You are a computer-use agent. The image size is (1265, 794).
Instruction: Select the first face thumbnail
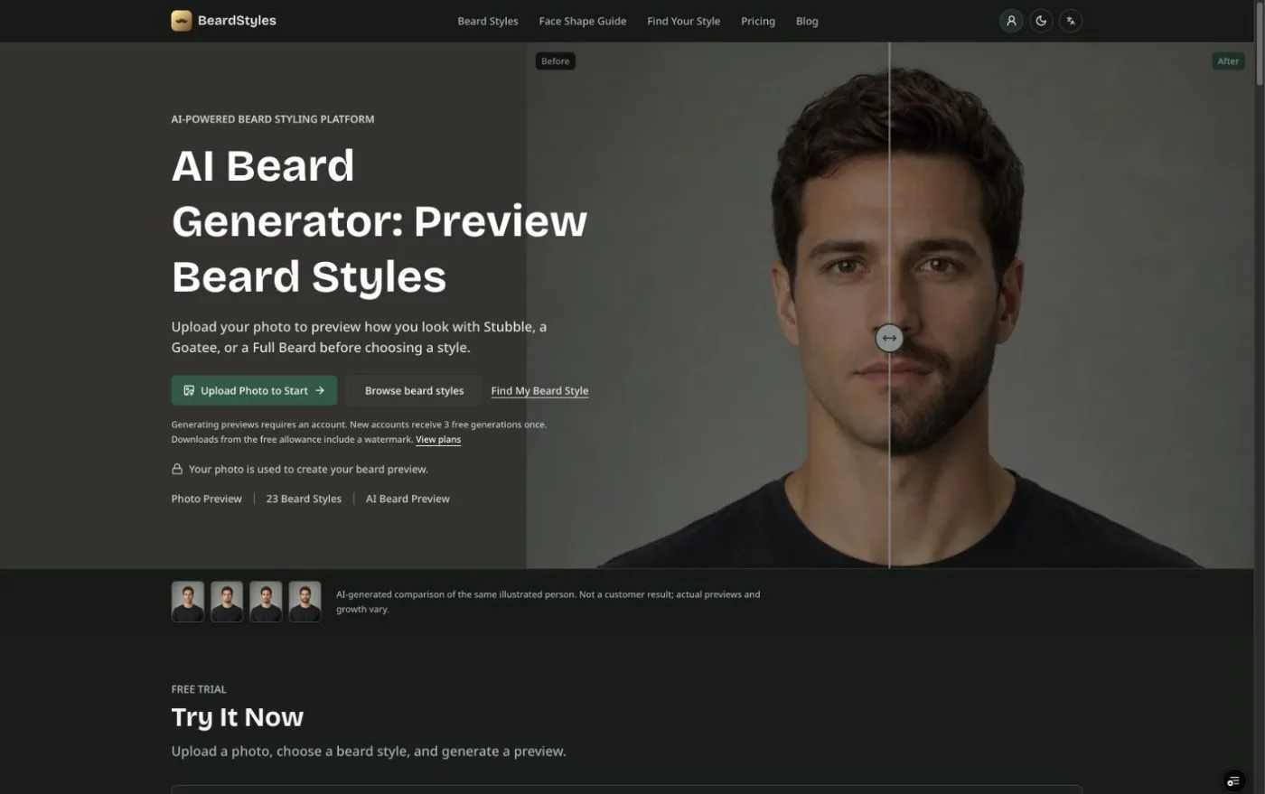point(188,602)
